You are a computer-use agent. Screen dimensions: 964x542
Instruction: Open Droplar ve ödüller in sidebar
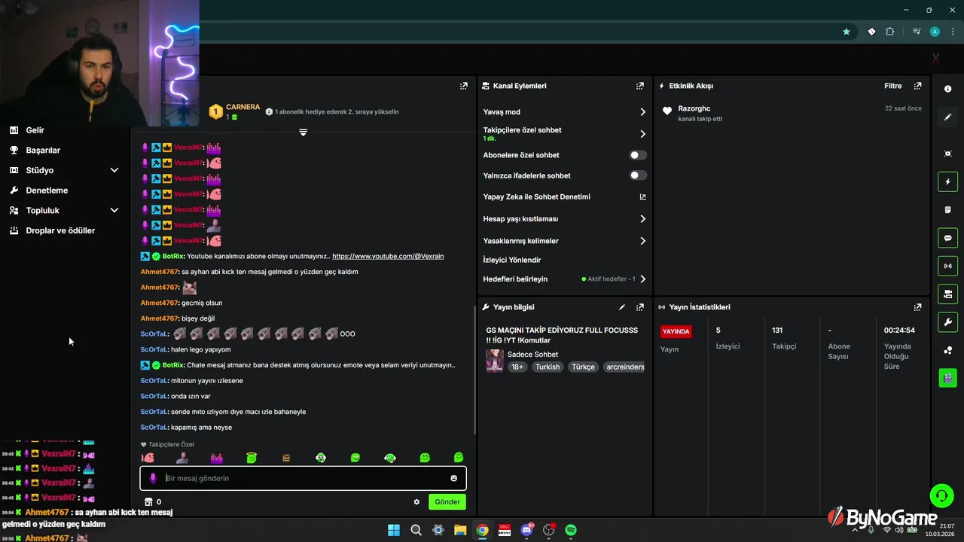point(60,230)
